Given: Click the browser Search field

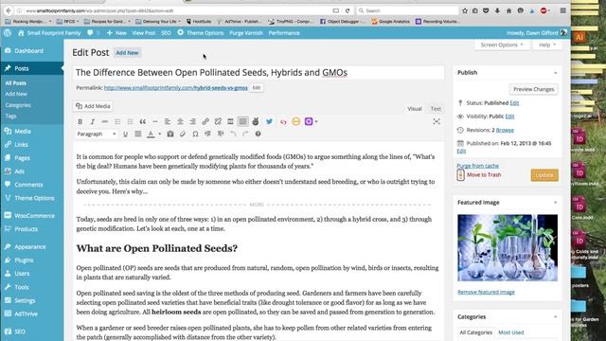Looking at the screenshot, I should click(x=407, y=10).
